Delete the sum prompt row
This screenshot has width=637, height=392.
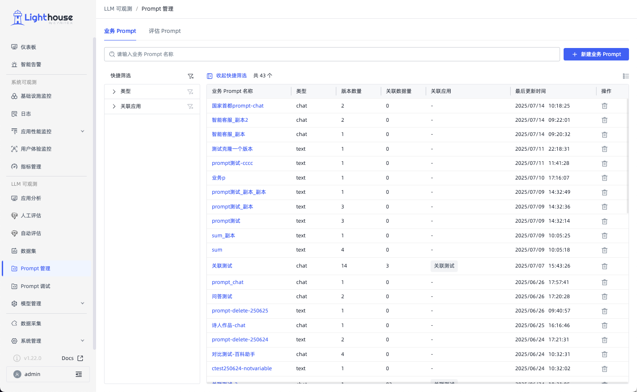605,250
